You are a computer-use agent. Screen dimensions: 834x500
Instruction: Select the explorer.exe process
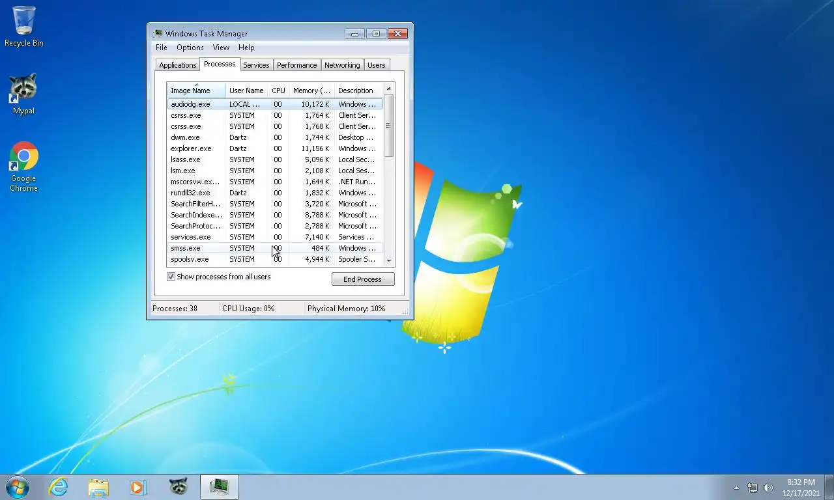coord(275,148)
